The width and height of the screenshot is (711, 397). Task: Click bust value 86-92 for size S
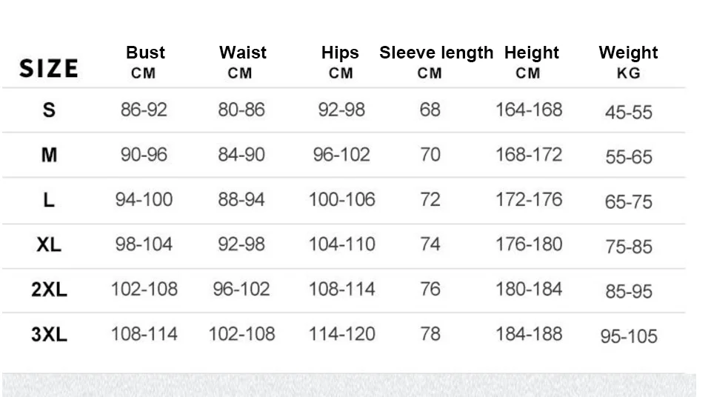point(144,110)
